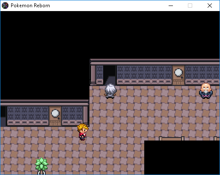Close the Pokemon Reborn window
Viewport: 220px width, 175px height.
click(210, 6)
